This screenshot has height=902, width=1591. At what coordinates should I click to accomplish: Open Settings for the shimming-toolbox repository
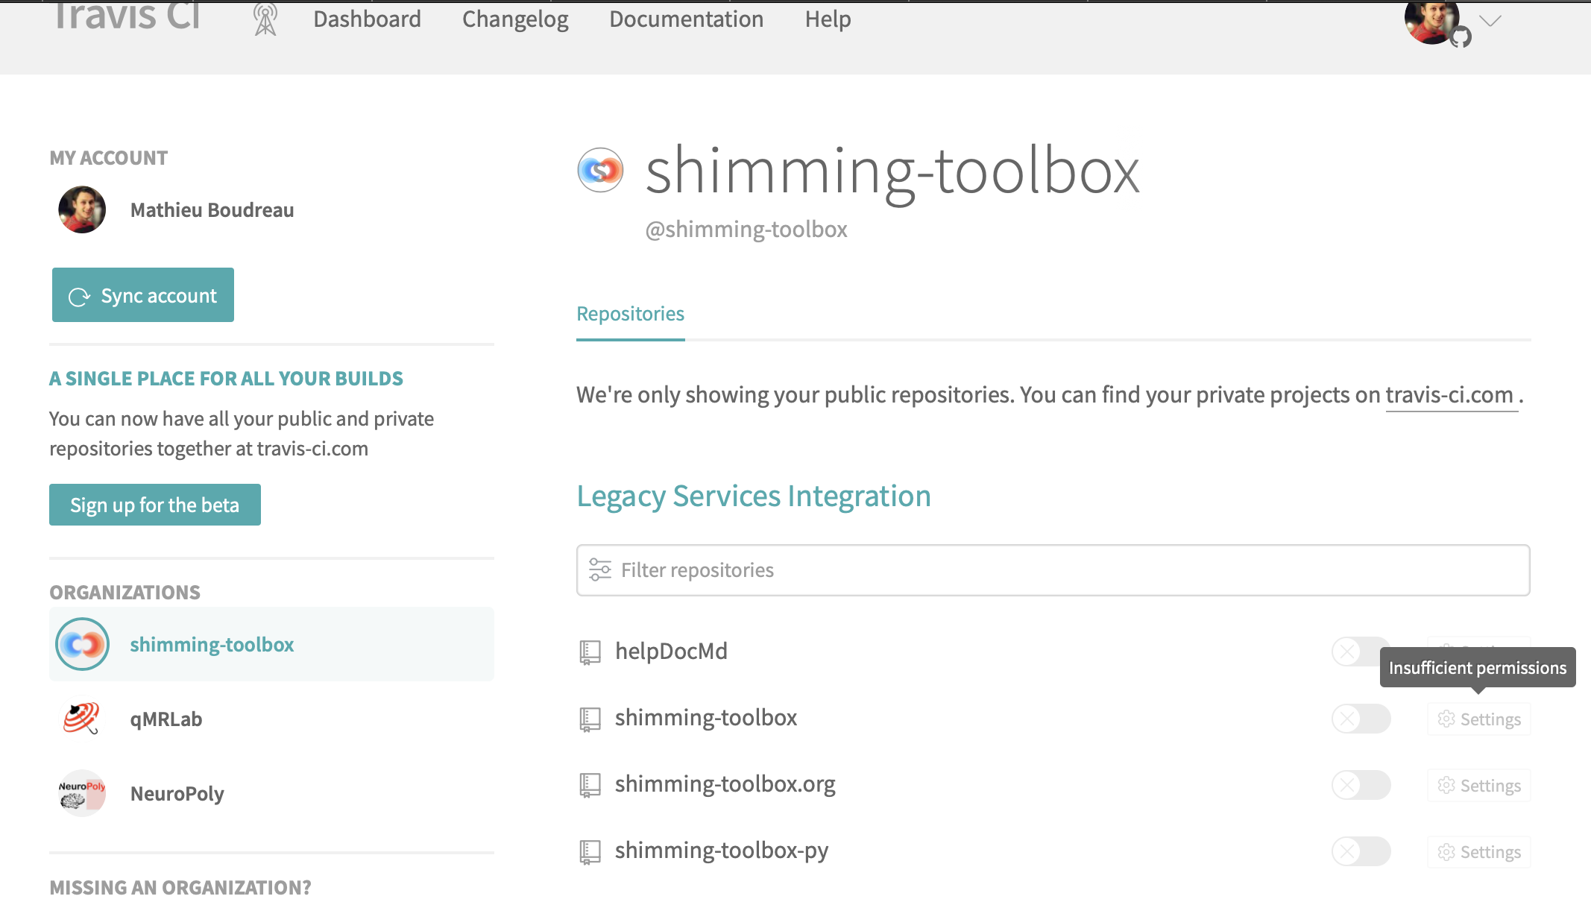pyautogui.click(x=1478, y=719)
